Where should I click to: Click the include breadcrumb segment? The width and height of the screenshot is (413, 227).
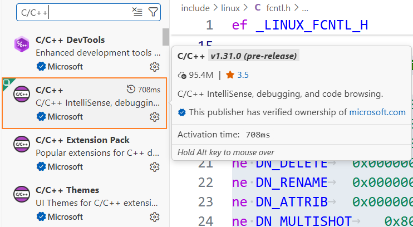click(195, 8)
